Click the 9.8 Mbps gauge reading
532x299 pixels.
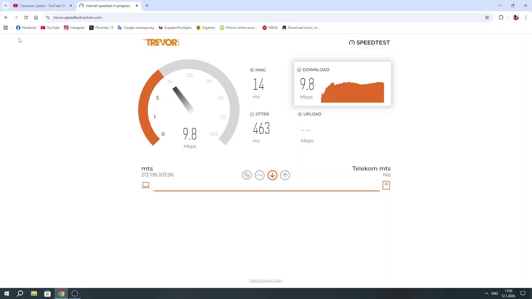click(190, 134)
